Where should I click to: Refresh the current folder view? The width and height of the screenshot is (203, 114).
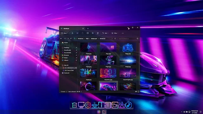point(115,39)
